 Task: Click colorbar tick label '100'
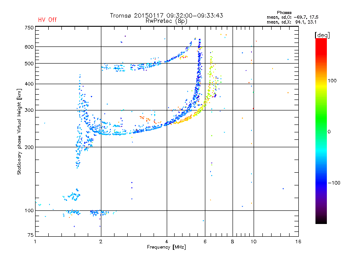click(x=332, y=81)
